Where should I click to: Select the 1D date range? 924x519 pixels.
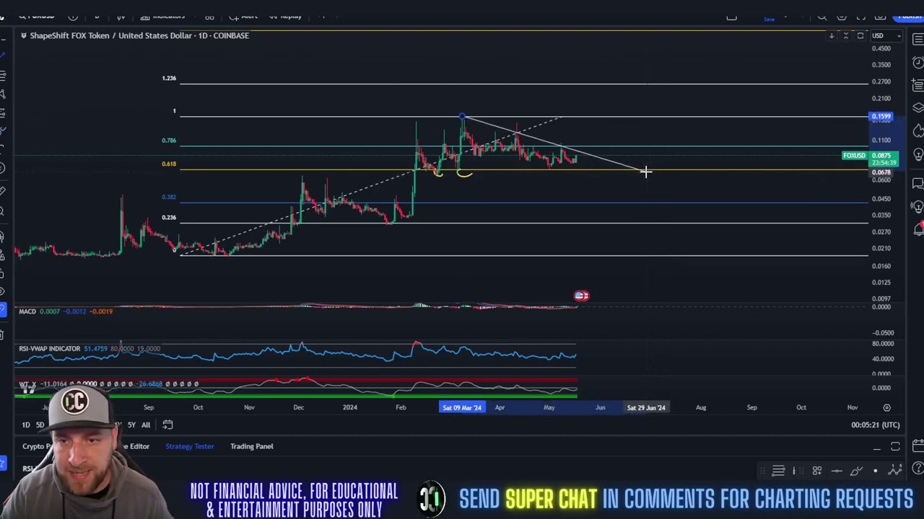[x=25, y=425]
